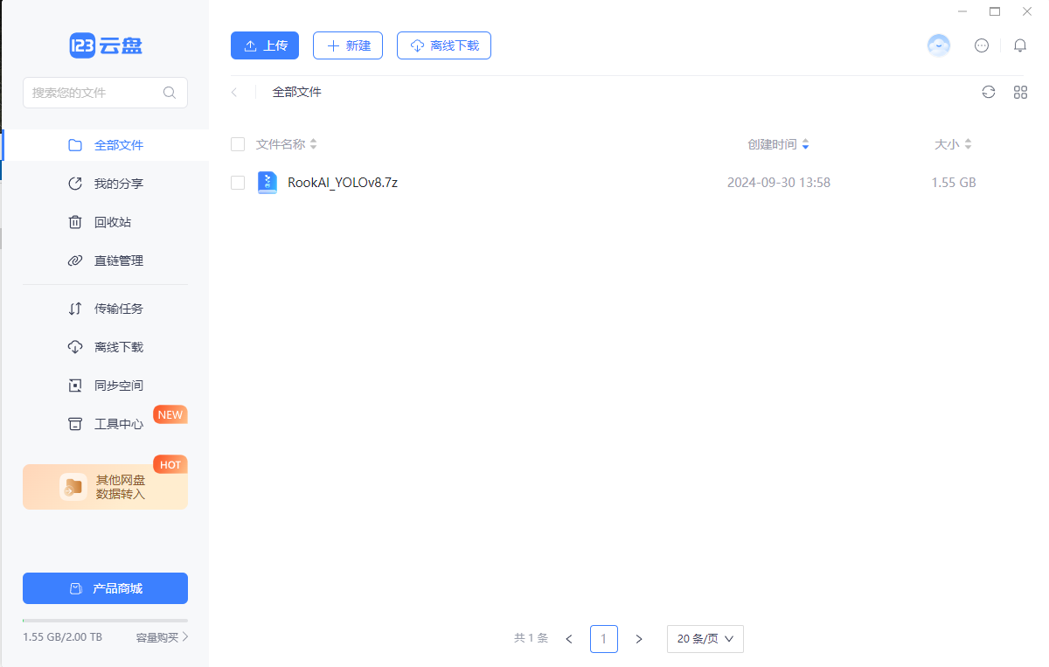Click the 容量购买 link
Screen dimensions: 1049x667
point(163,637)
